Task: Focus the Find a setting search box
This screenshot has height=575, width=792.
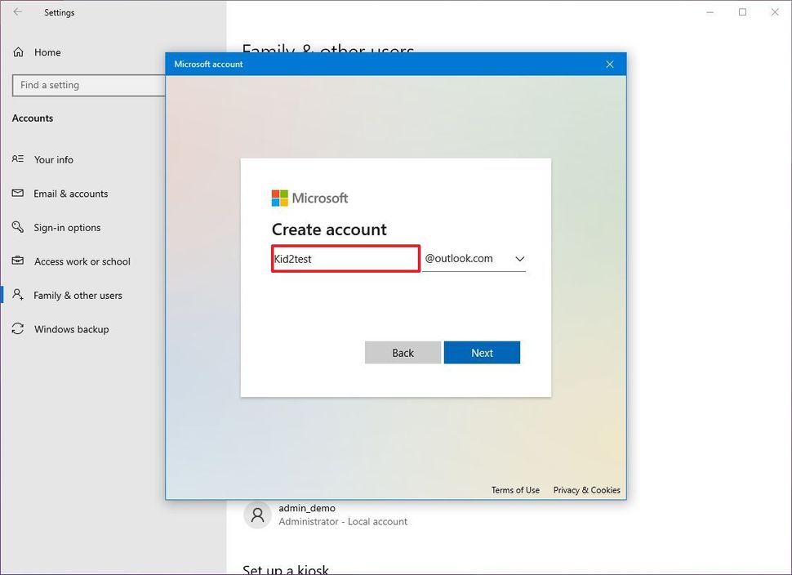Action: (89, 85)
